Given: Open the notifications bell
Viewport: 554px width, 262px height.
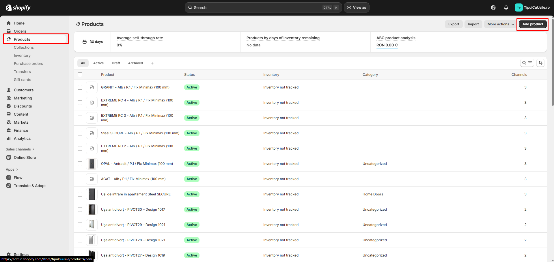Looking at the screenshot, I should (x=506, y=7).
